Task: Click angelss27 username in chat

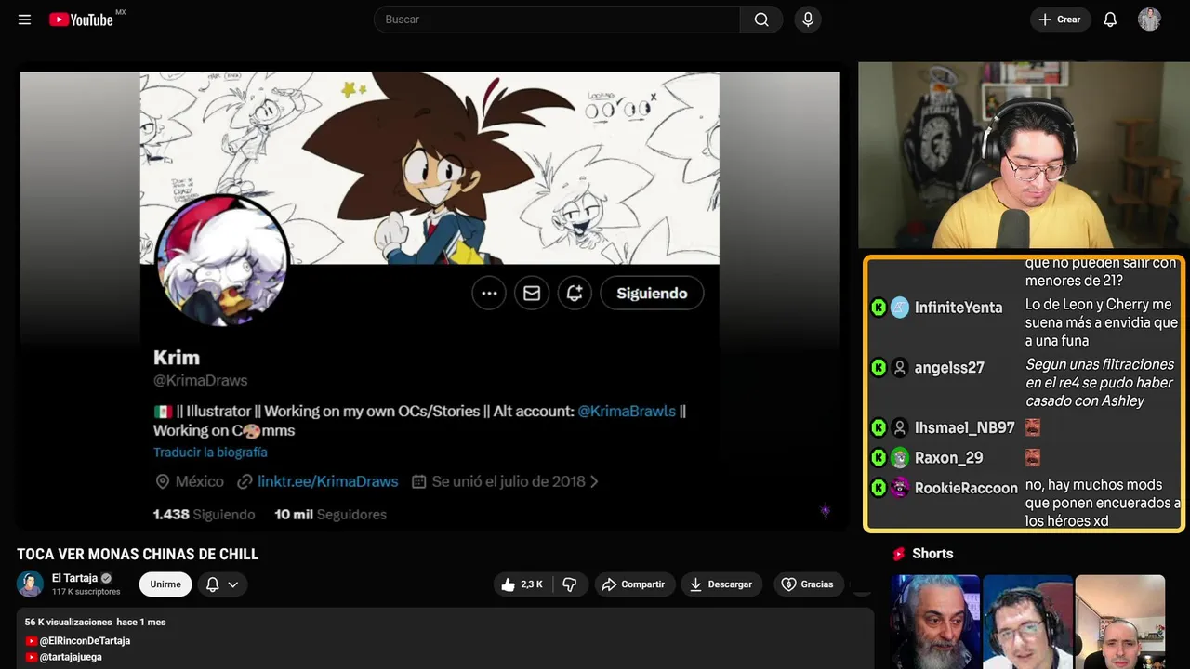Action: coord(949,368)
